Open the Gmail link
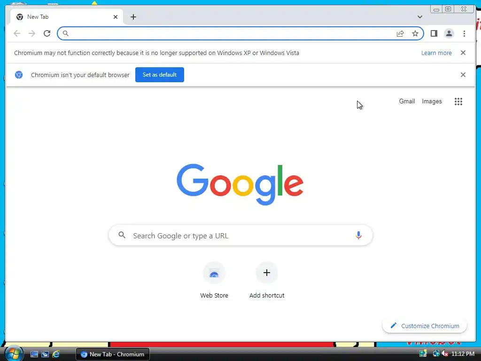Image resolution: width=481 pixels, height=361 pixels. point(407,102)
